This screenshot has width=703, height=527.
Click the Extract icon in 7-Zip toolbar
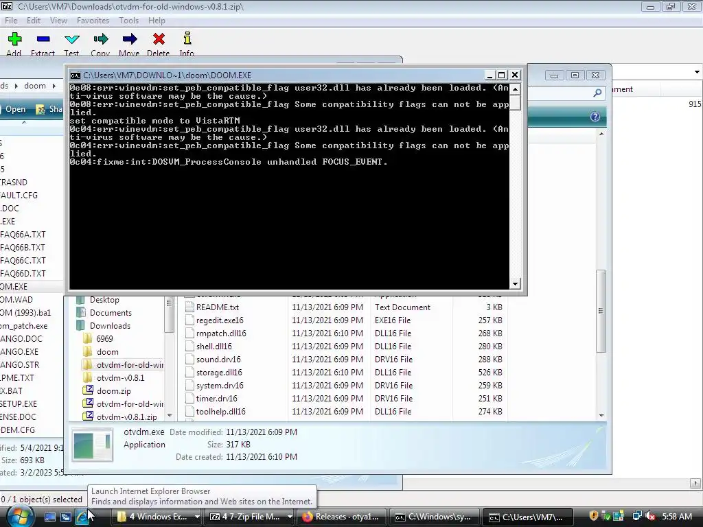tap(43, 39)
